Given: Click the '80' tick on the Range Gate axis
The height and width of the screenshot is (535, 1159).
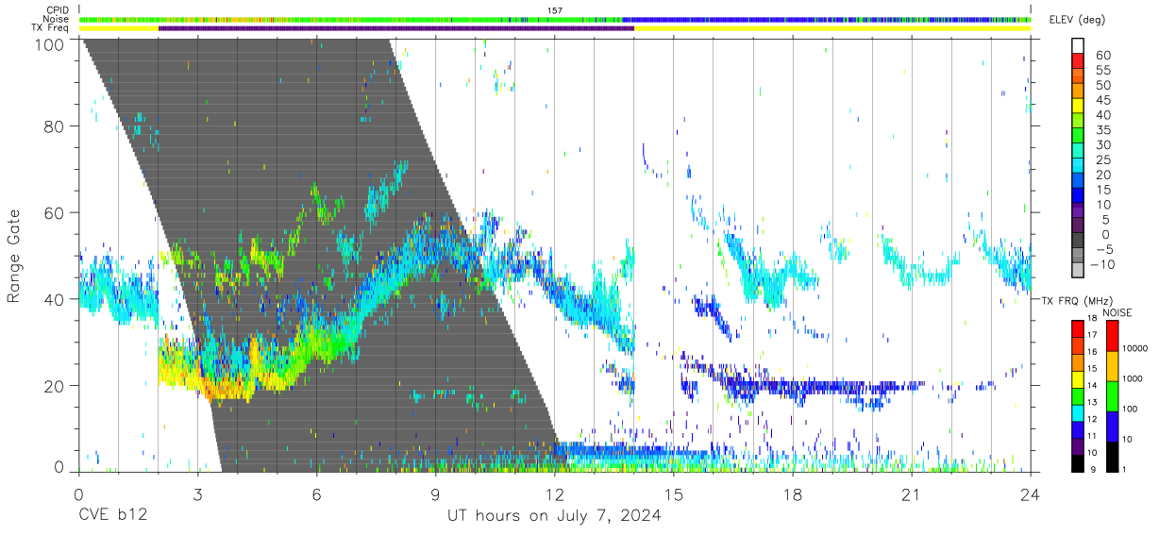Looking at the screenshot, I should (54, 125).
